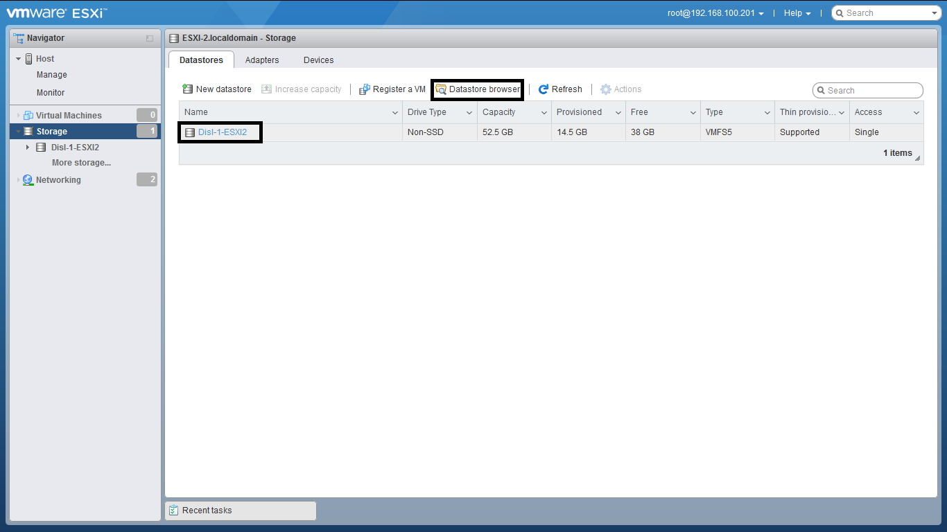
Task: Click More storage... in Navigator
Action: 81,163
